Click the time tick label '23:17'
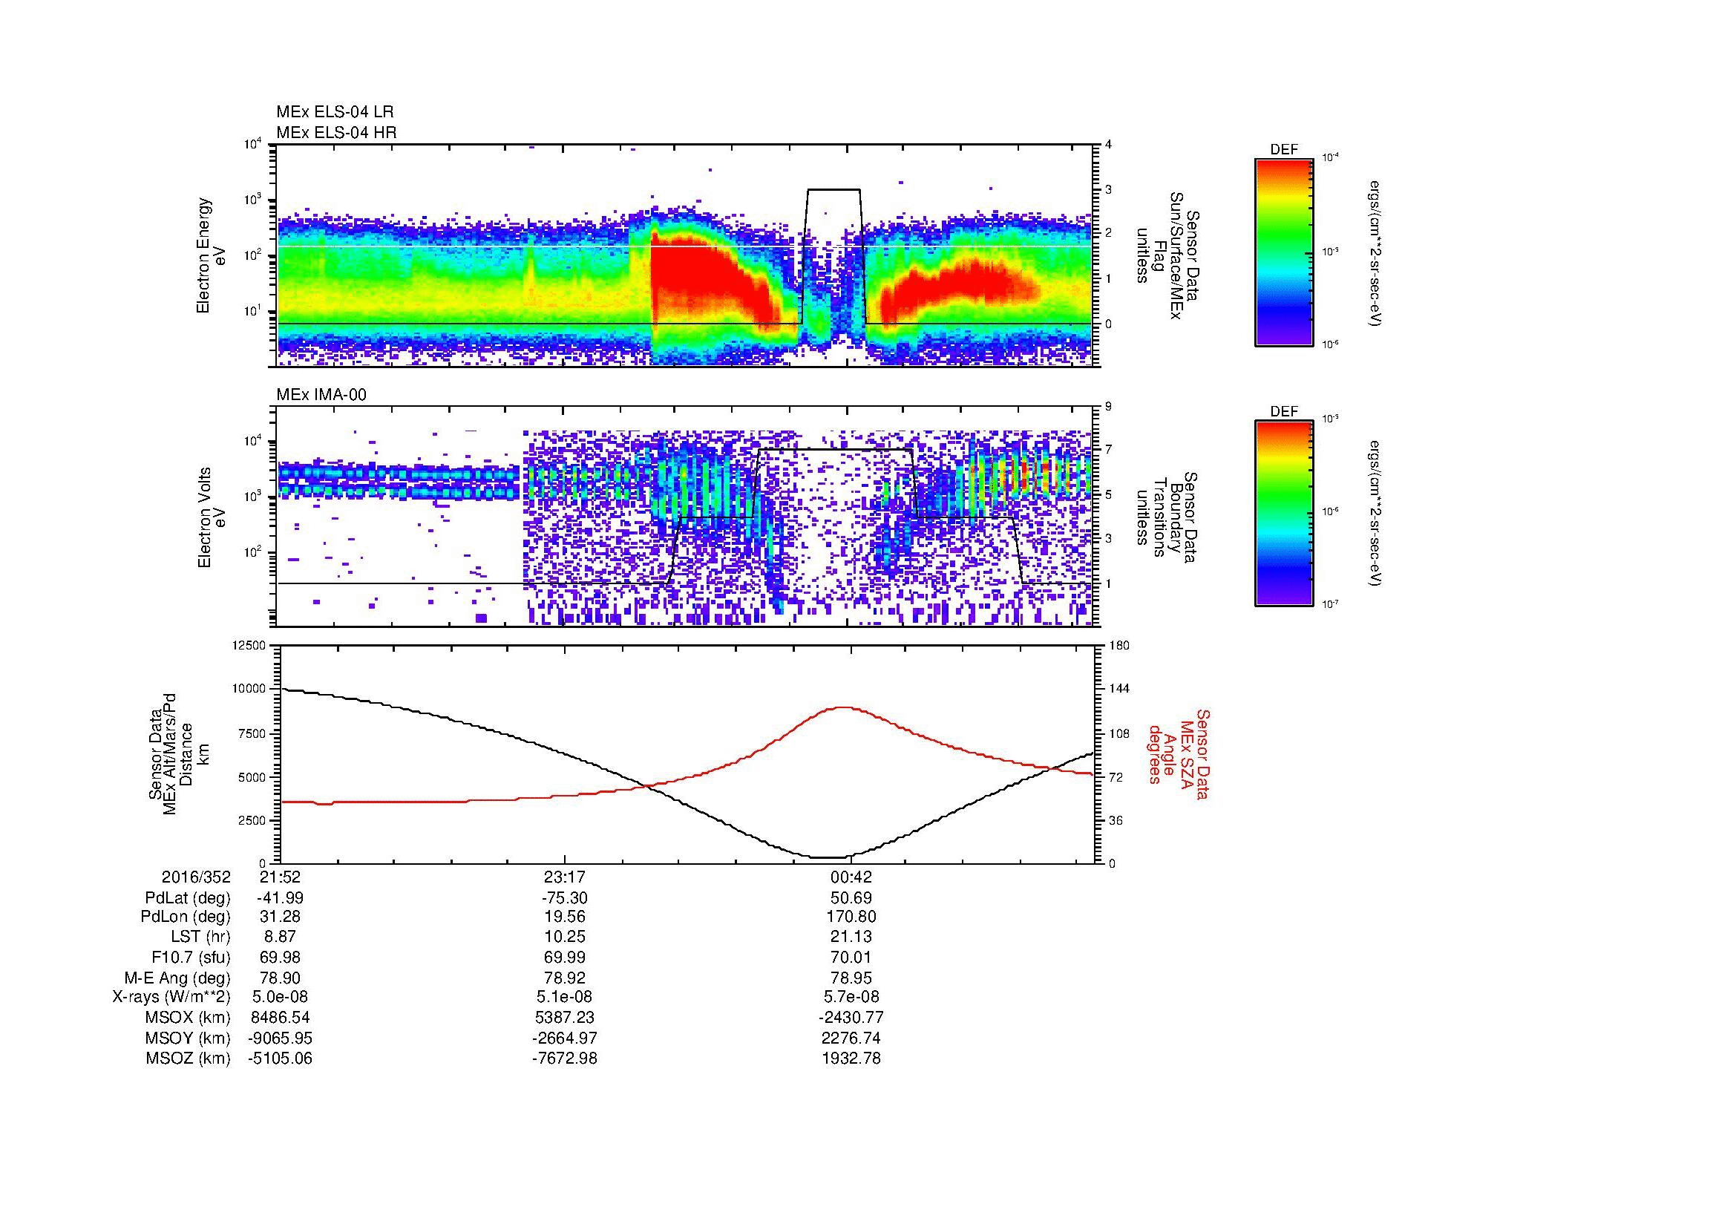This screenshot has width=1736, height=1227. (565, 877)
